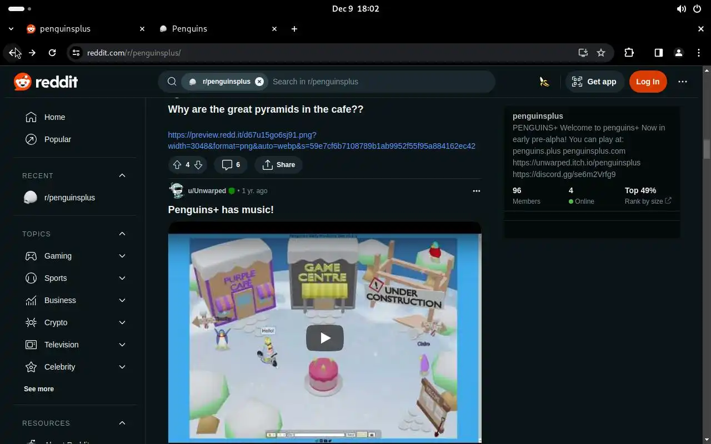711x444 pixels.
Task: Expand the Sports topic
Action: point(122,278)
